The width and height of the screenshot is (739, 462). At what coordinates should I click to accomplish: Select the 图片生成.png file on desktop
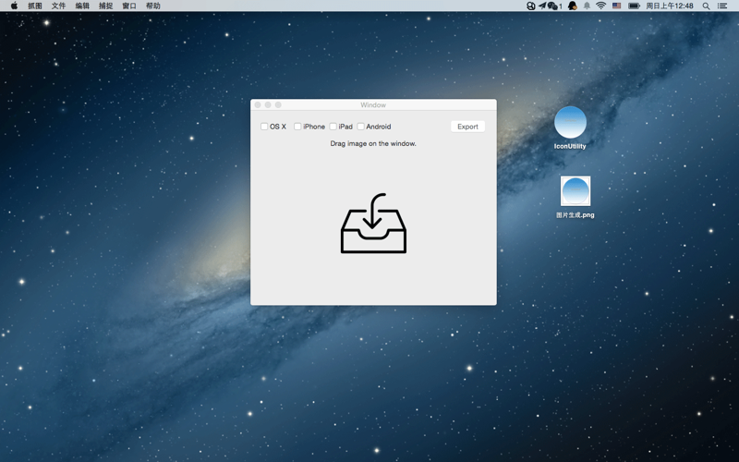pos(575,192)
